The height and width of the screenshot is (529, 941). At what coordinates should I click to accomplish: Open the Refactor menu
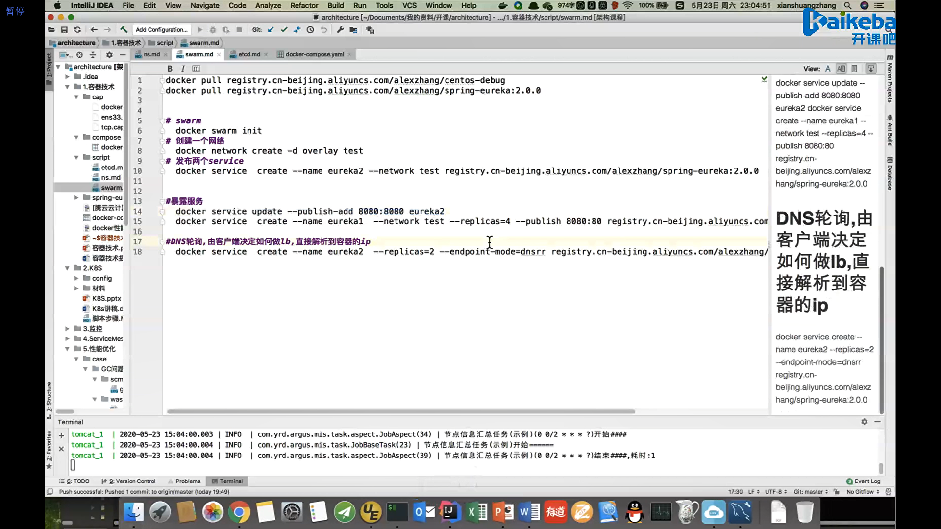click(x=304, y=5)
